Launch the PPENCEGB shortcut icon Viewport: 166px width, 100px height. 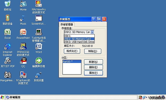(x=23, y=49)
